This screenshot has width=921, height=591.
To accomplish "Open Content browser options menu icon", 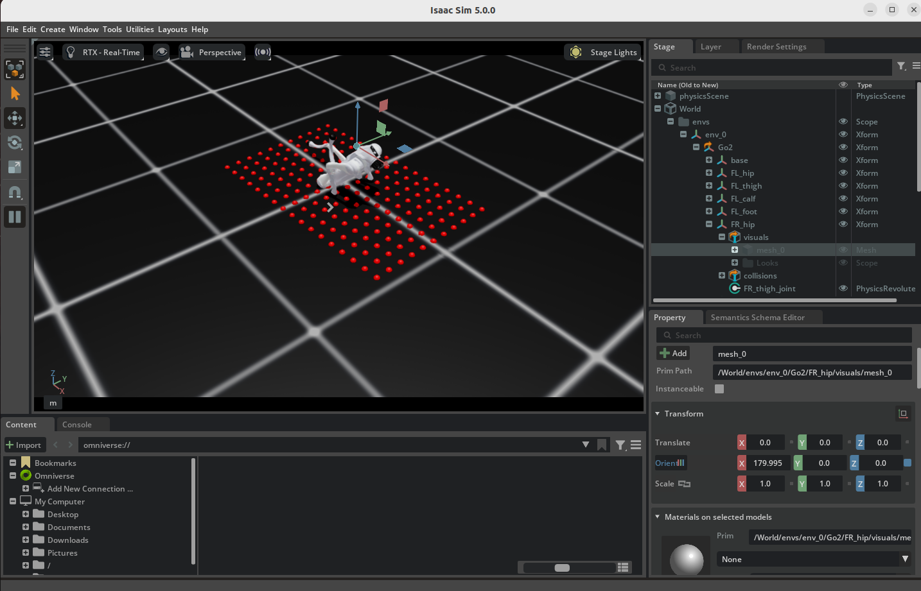I will (636, 445).
